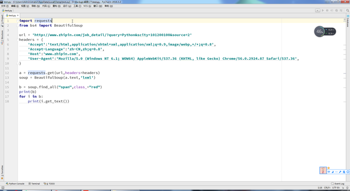Open the Terminal tool window

(x=34, y=184)
